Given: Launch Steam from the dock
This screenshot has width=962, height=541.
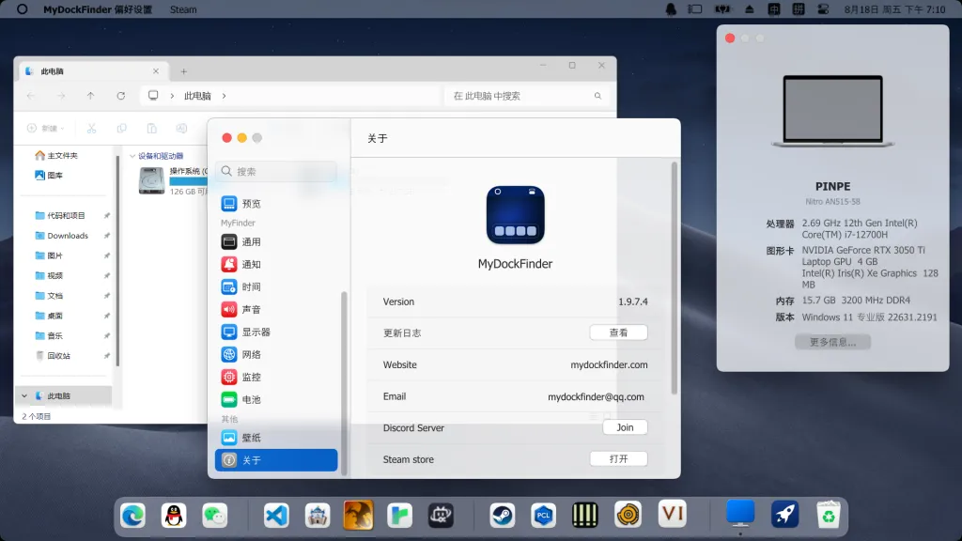Looking at the screenshot, I should pyautogui.click(x=502, y=516).
